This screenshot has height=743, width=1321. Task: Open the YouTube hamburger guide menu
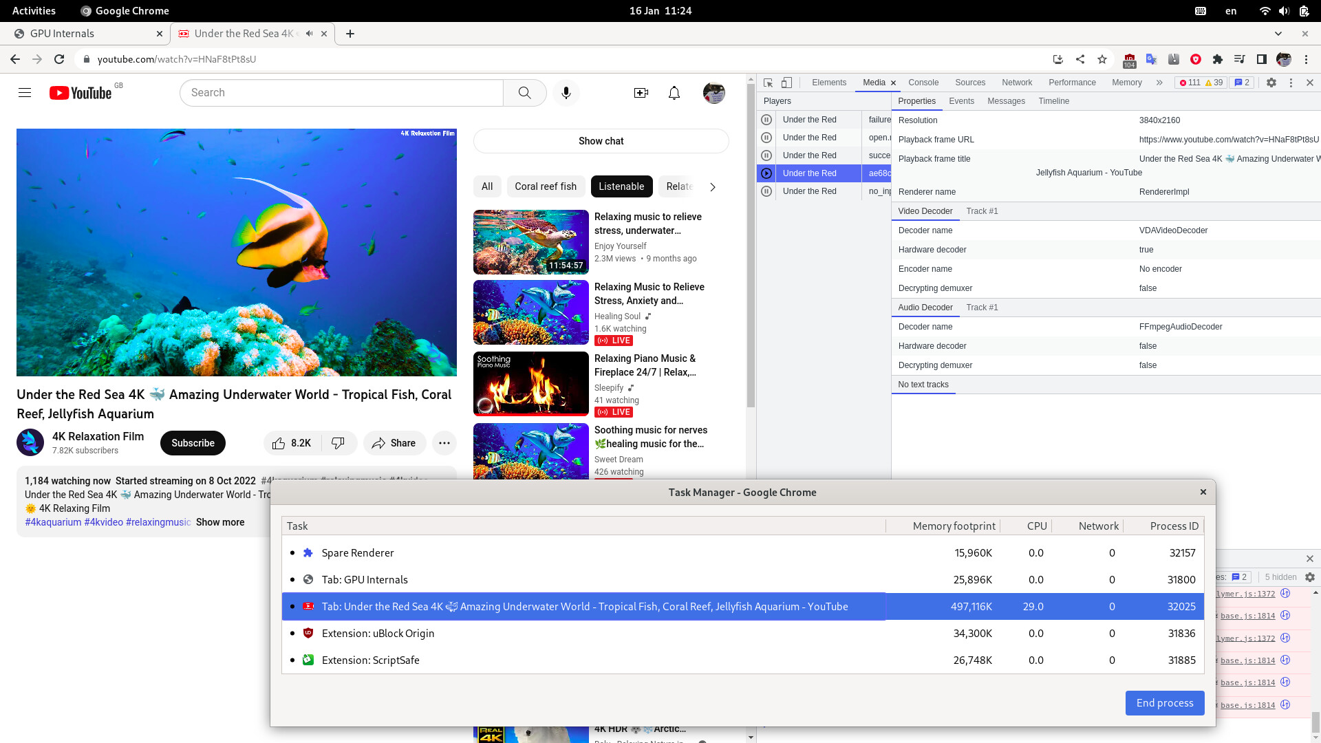click(x=25, y=93)
